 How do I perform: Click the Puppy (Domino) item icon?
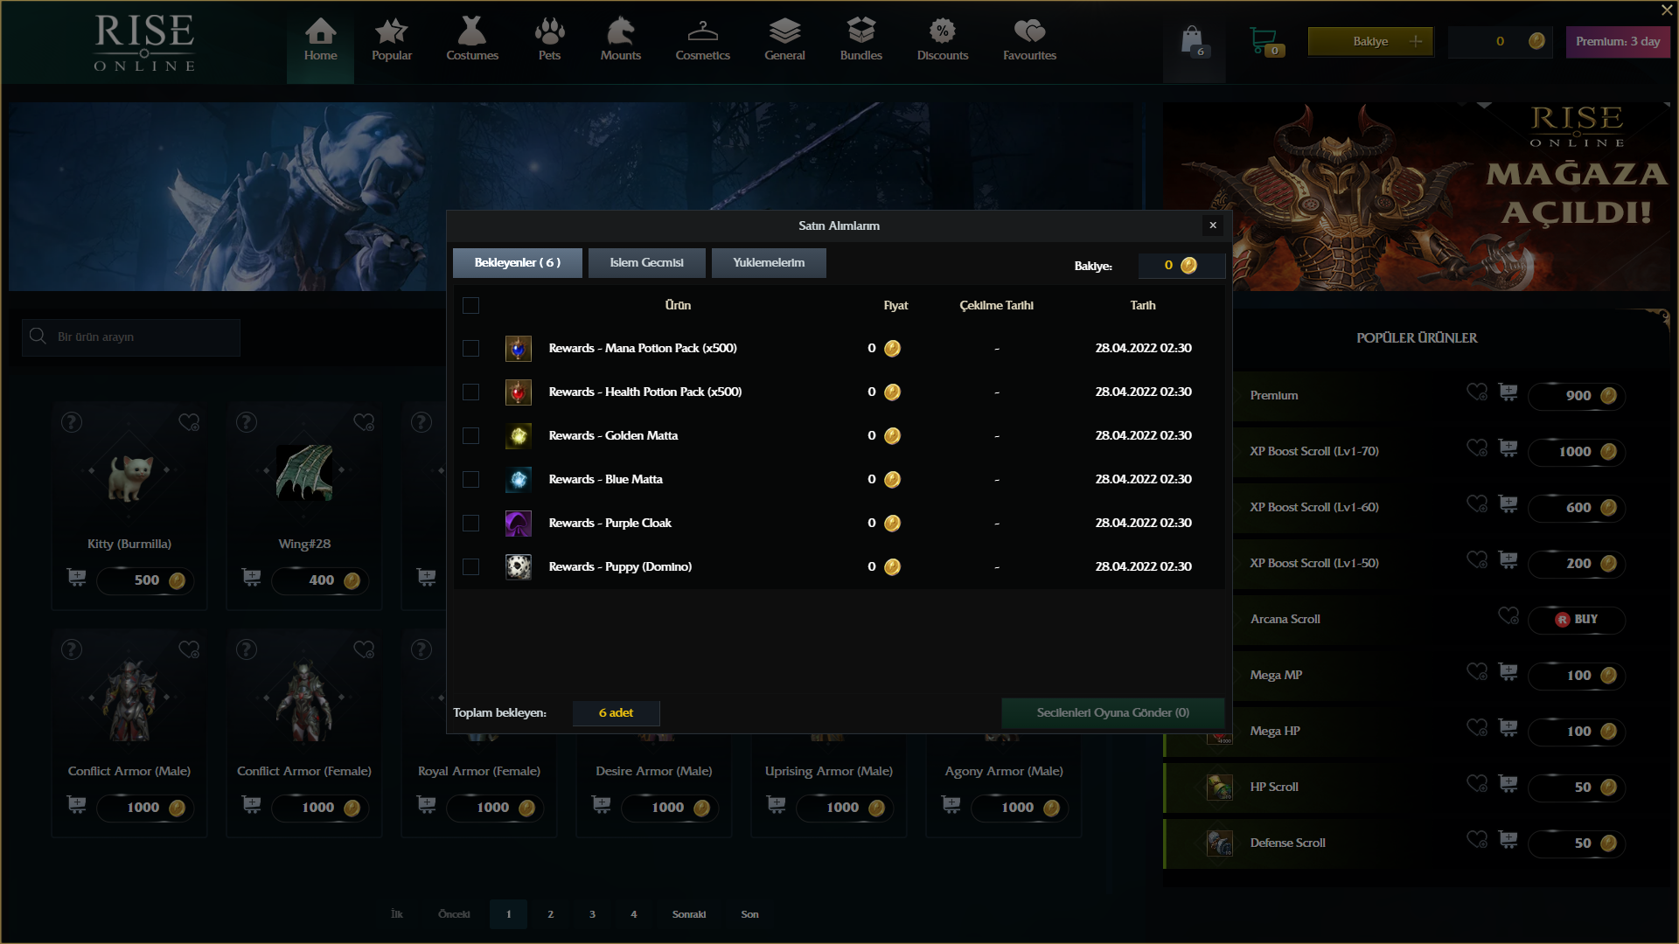tap(519, 566)
